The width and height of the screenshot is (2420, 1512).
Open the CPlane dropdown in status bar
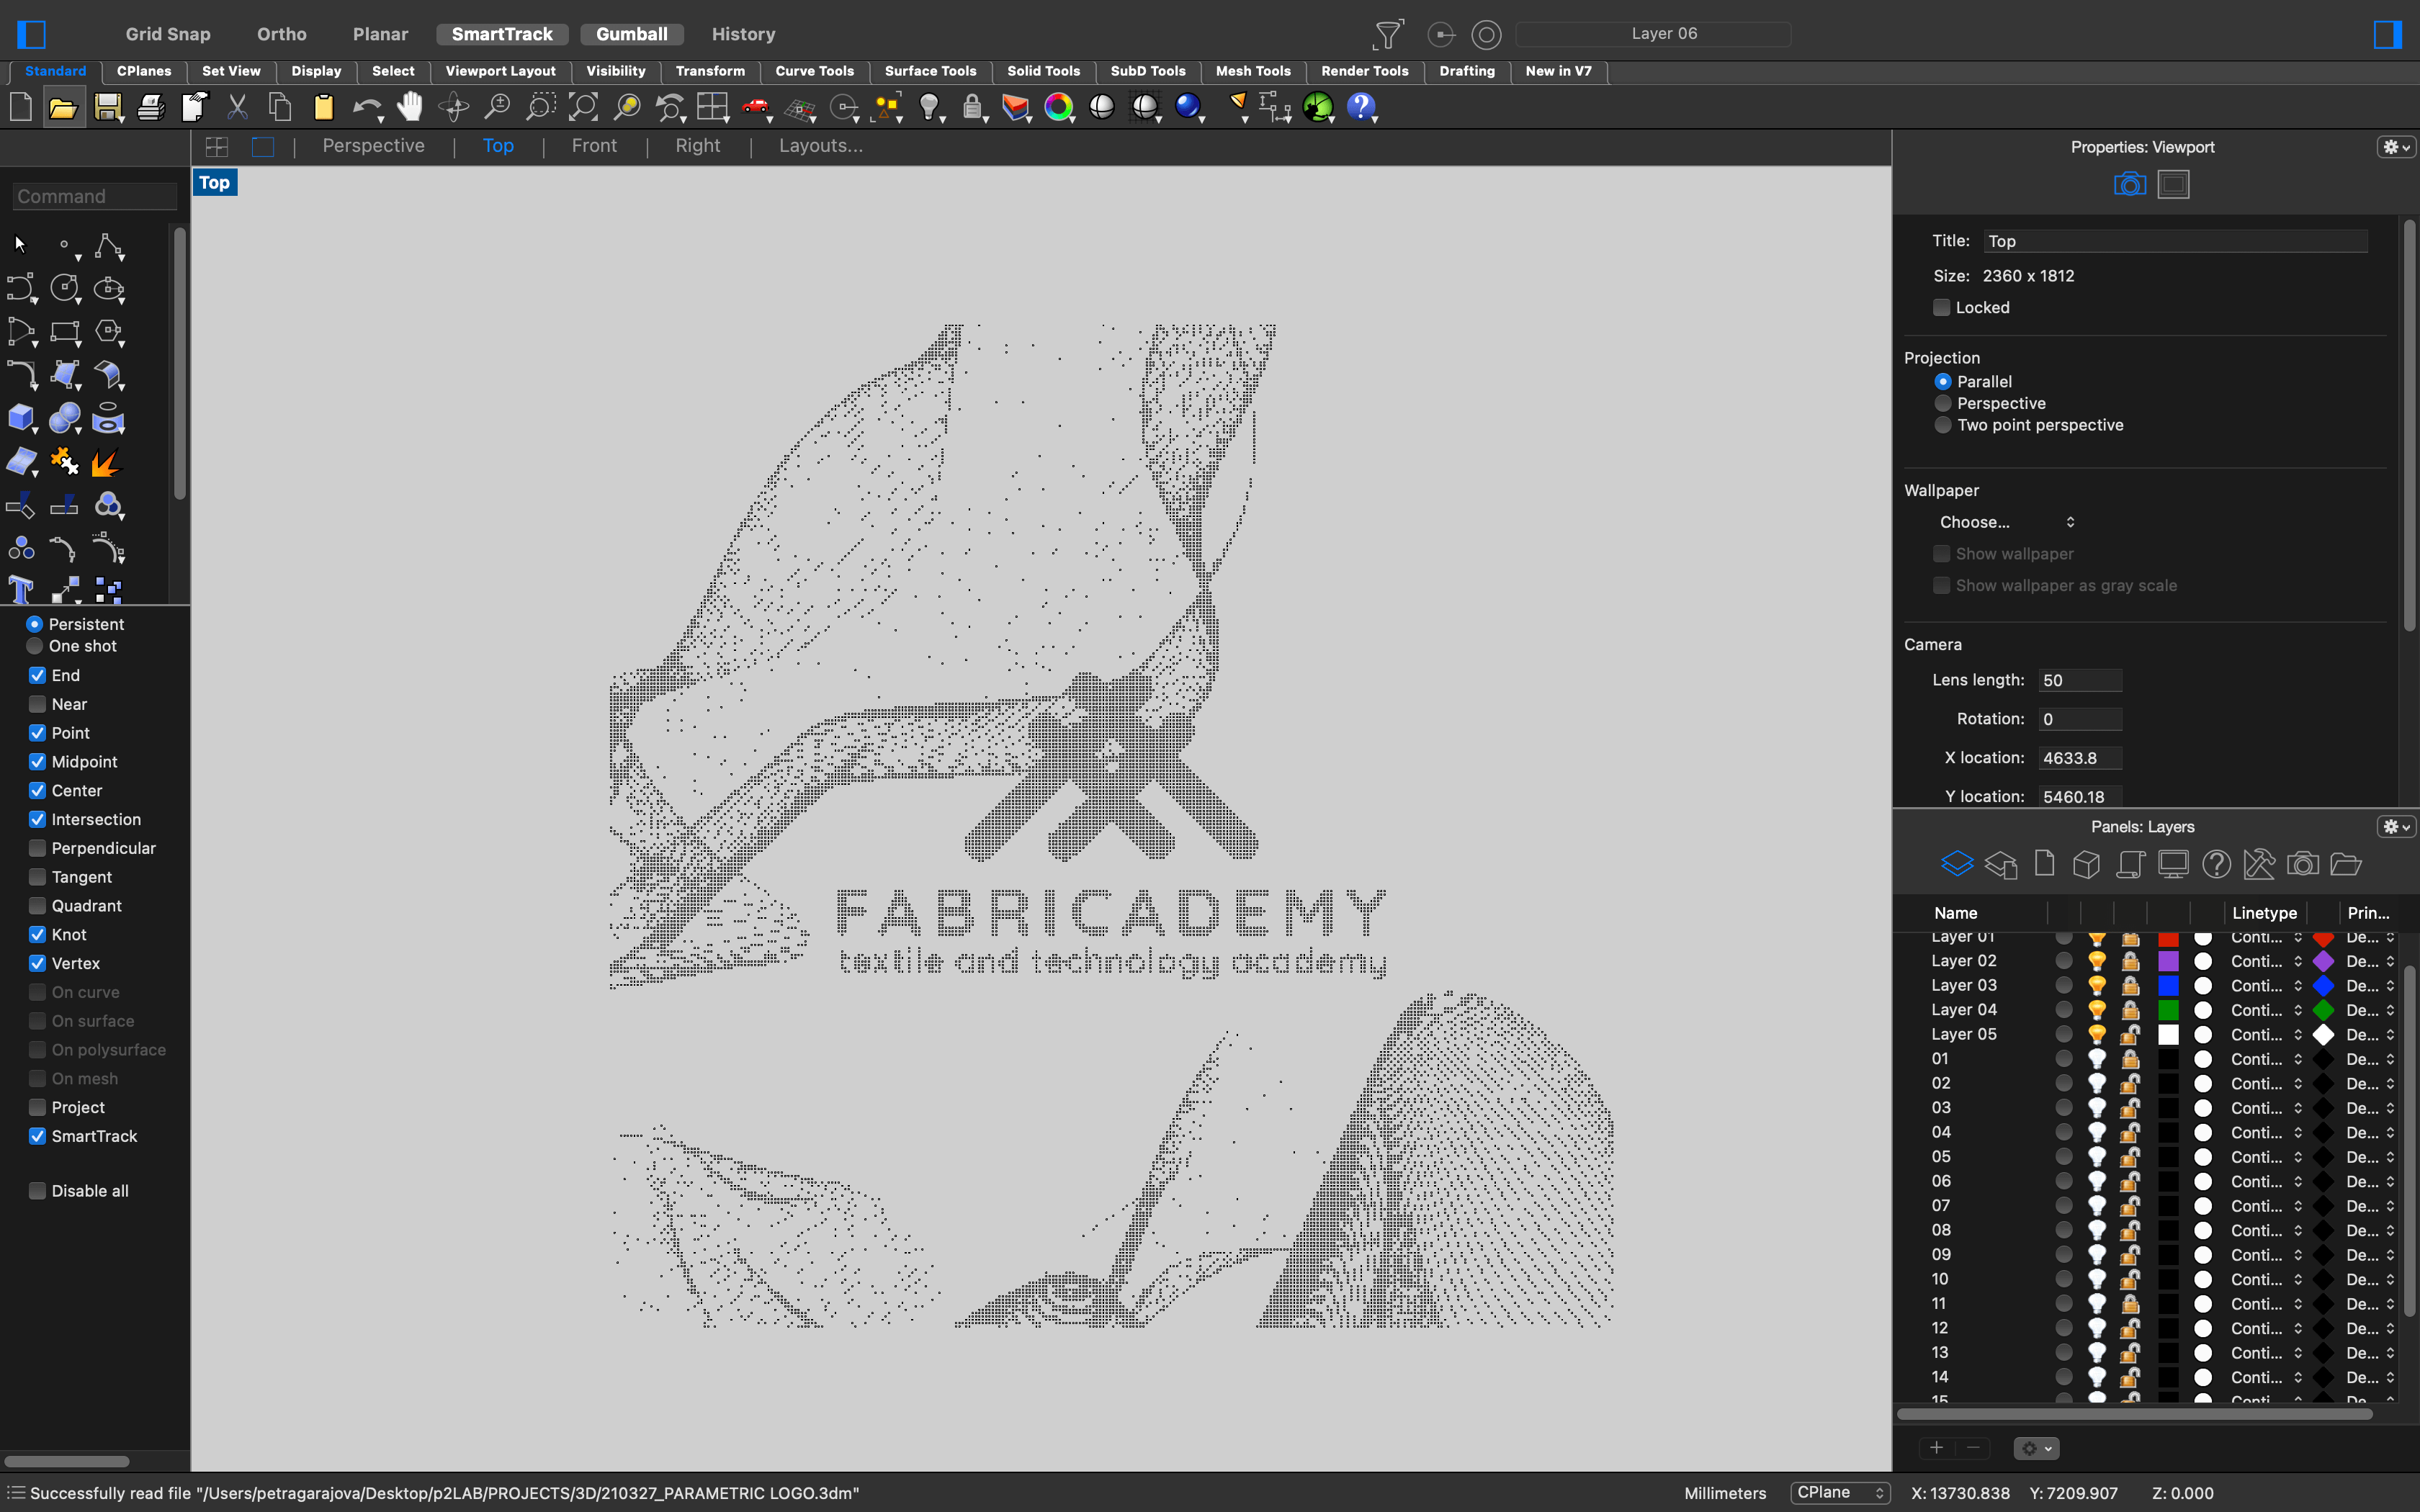(1839, 1492)
